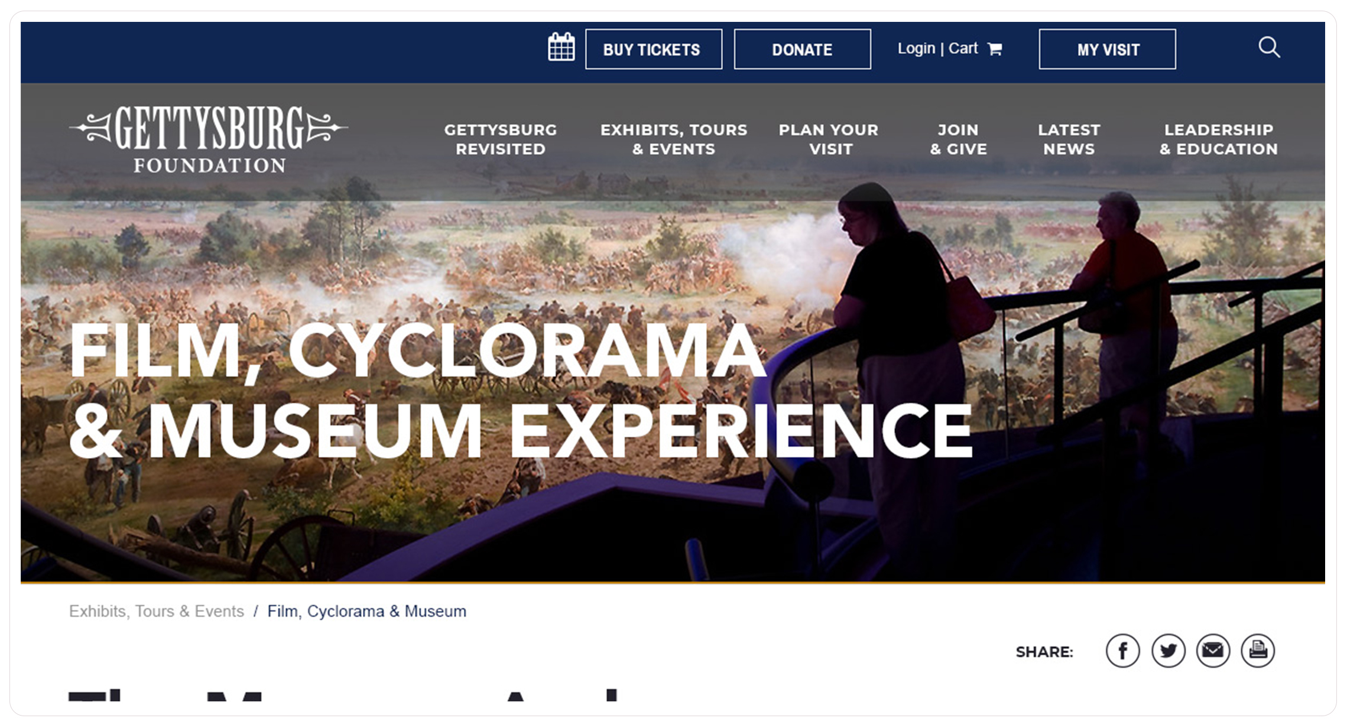The width and height of the screenshot is (1347, 728).
Task: Open the My Visit button
Action: [1107, 50]
